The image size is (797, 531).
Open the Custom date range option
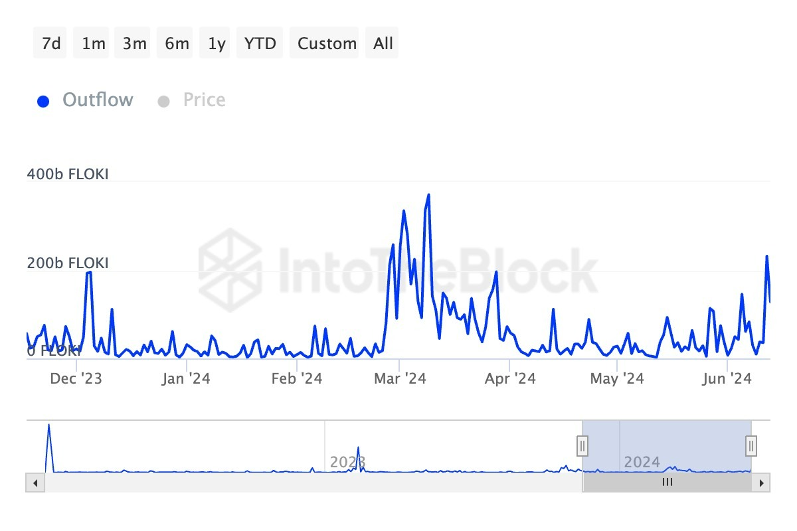click(327, 43)
